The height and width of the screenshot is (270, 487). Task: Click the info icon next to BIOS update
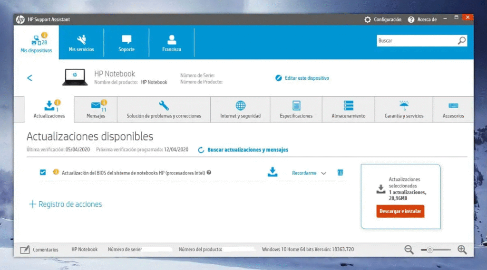tap(209, 173)
